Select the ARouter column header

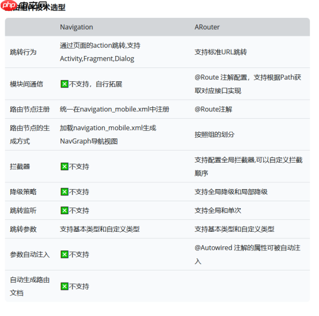(207, 27)
